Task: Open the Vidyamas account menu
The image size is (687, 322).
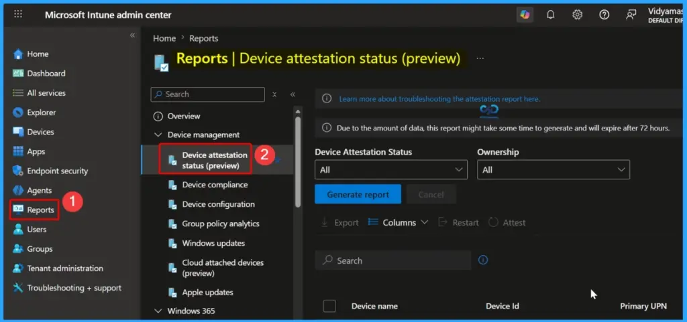Action: click(666, 15)
